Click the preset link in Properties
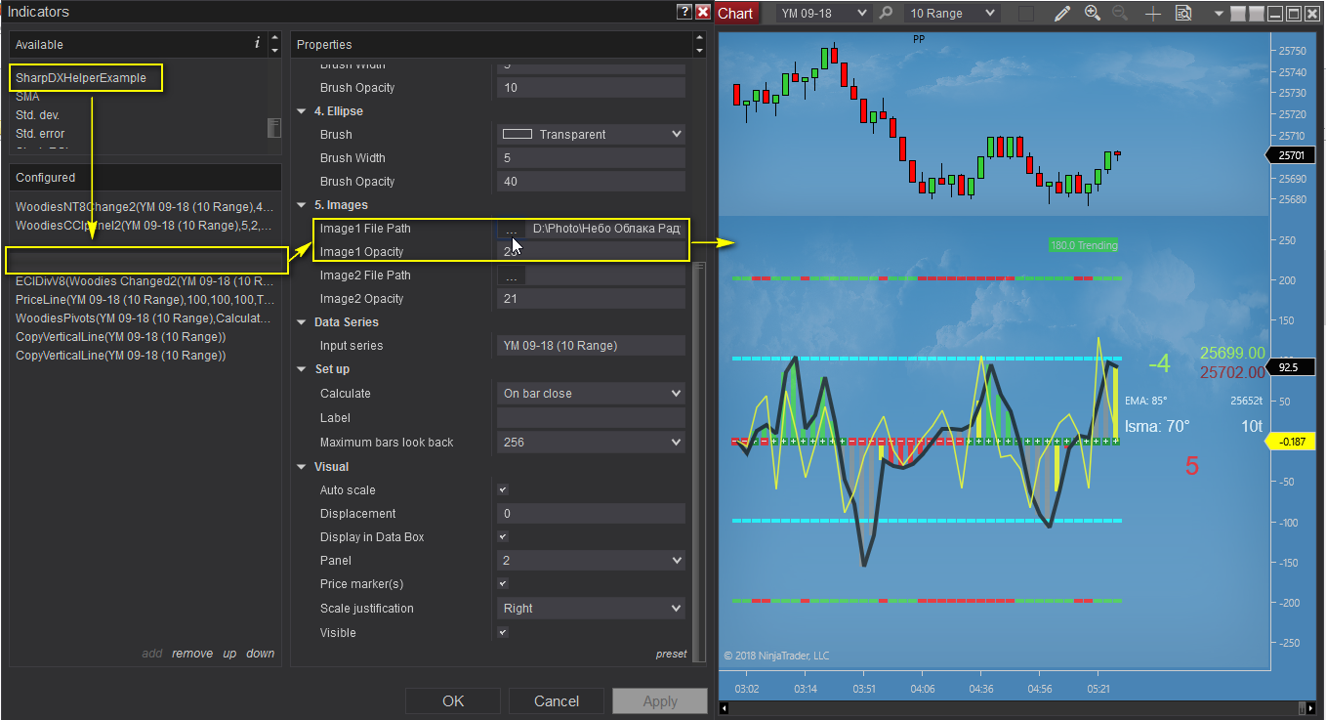The height and width of the screenshot is (720, 1326). coord(671,655)
